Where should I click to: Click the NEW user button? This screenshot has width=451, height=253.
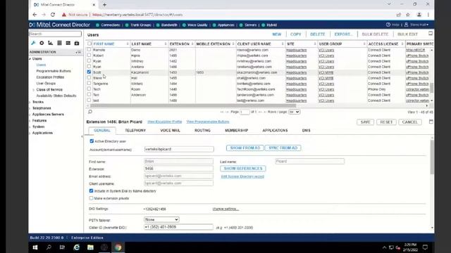coord(277,34)
